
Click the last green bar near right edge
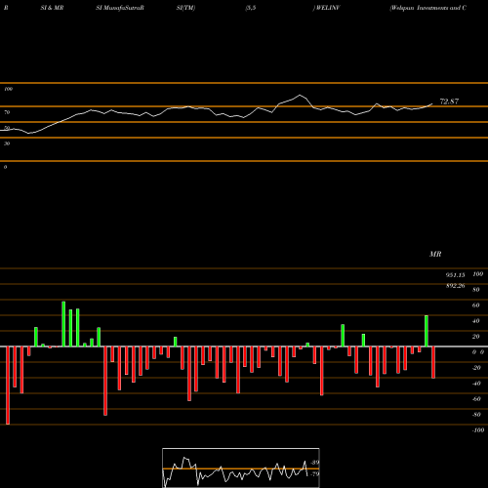pyautogui.click(x=427, y=331)
